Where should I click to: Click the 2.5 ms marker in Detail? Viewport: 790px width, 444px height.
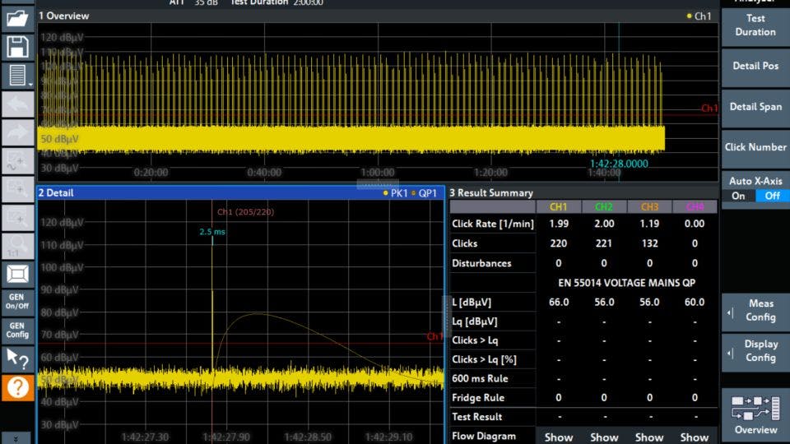coord(211,232)
